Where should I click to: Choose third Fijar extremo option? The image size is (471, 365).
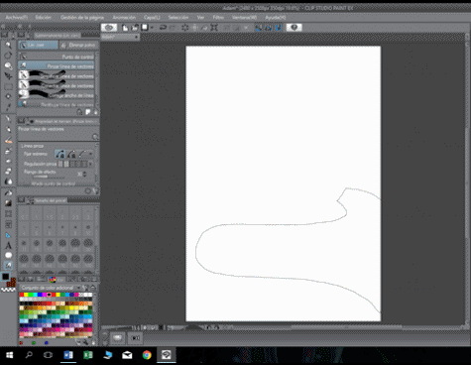click(82, 154)
